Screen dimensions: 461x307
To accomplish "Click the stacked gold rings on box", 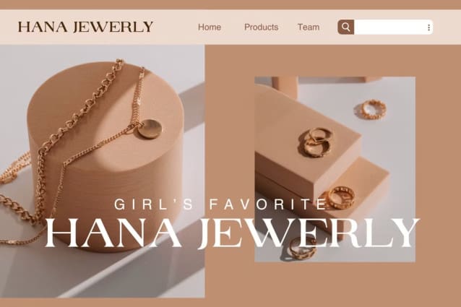I will coord(314,142).
